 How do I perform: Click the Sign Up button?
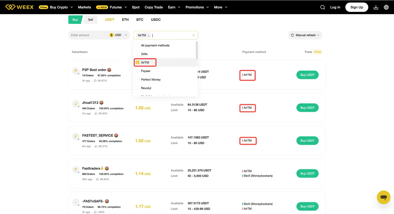pos(357,7)
